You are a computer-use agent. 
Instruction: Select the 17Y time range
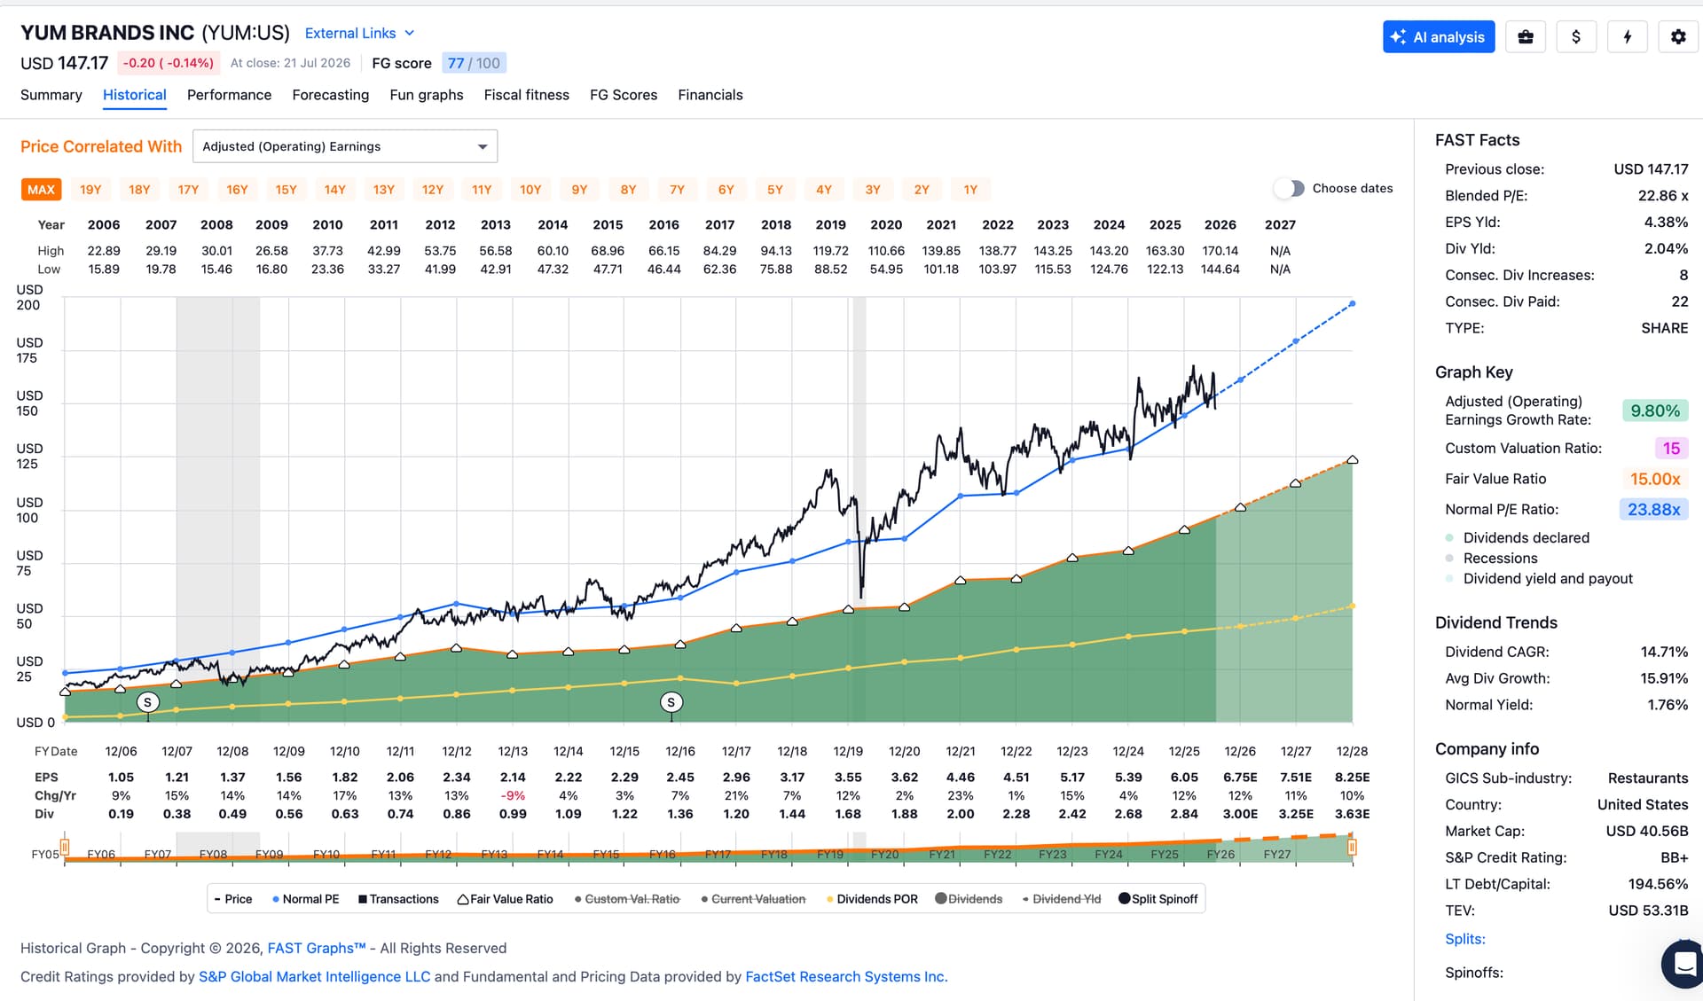(x=188, y=190)
